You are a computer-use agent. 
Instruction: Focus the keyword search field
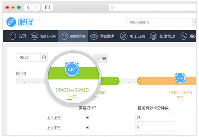tap(160, 22)
